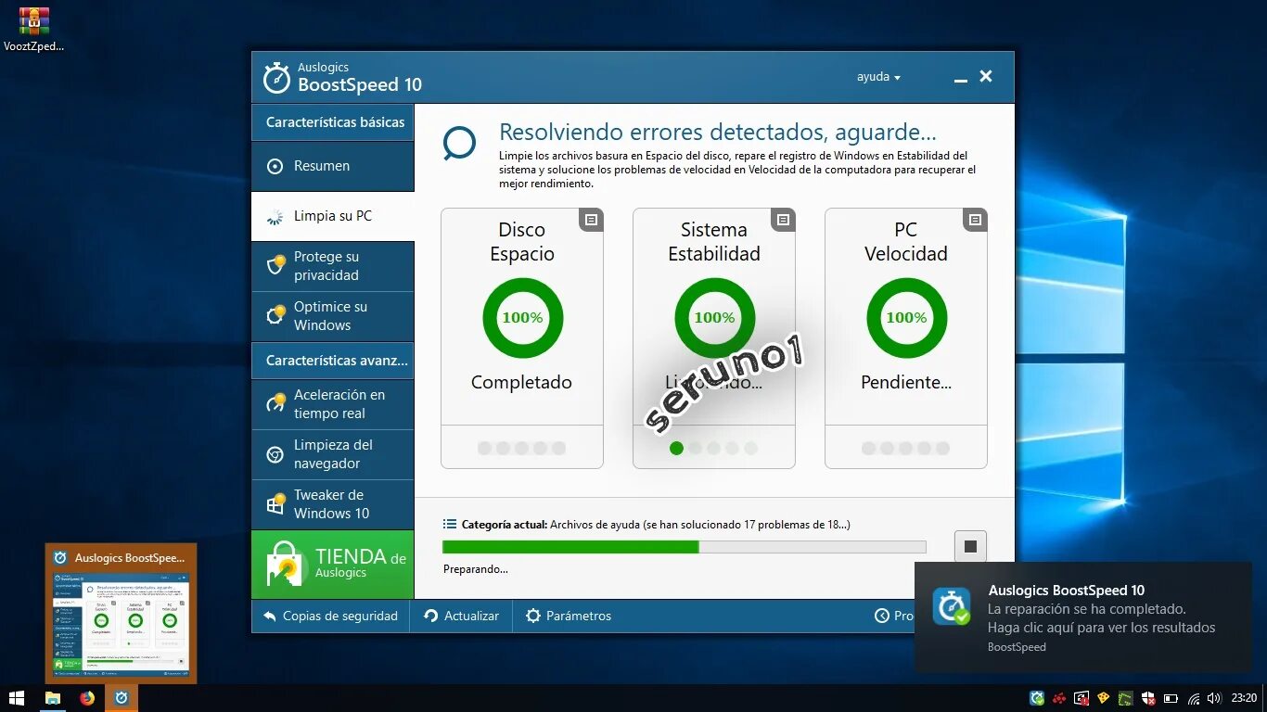
Task: Click the Copias de seguridad arrow icon
Action: [x=269, y=616]
